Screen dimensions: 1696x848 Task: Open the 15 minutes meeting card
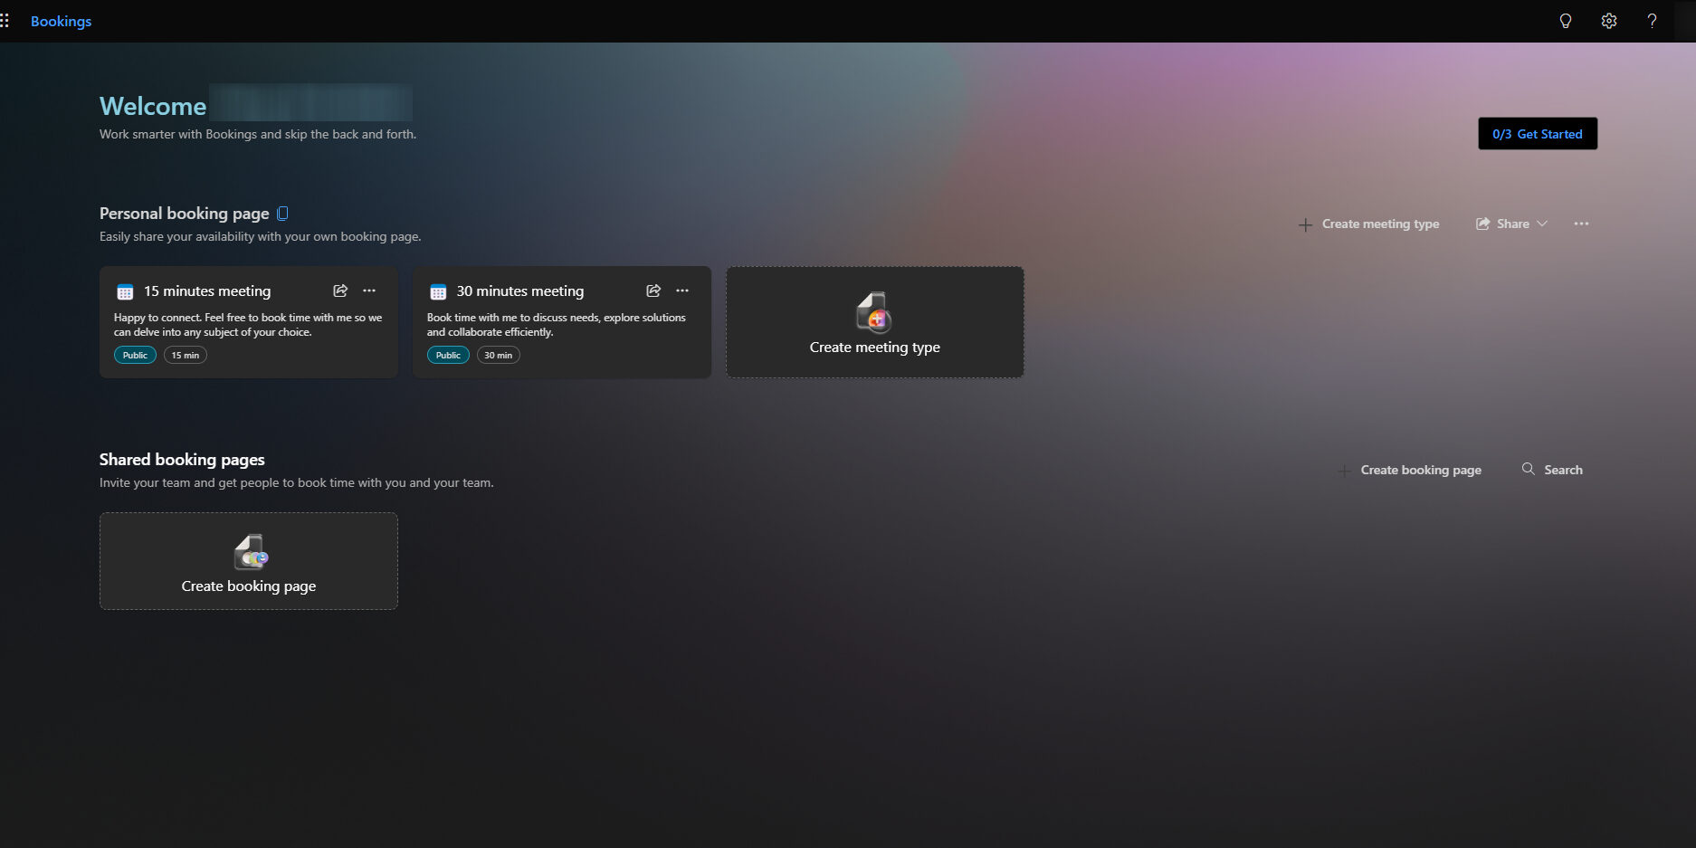tap(207, 291)
